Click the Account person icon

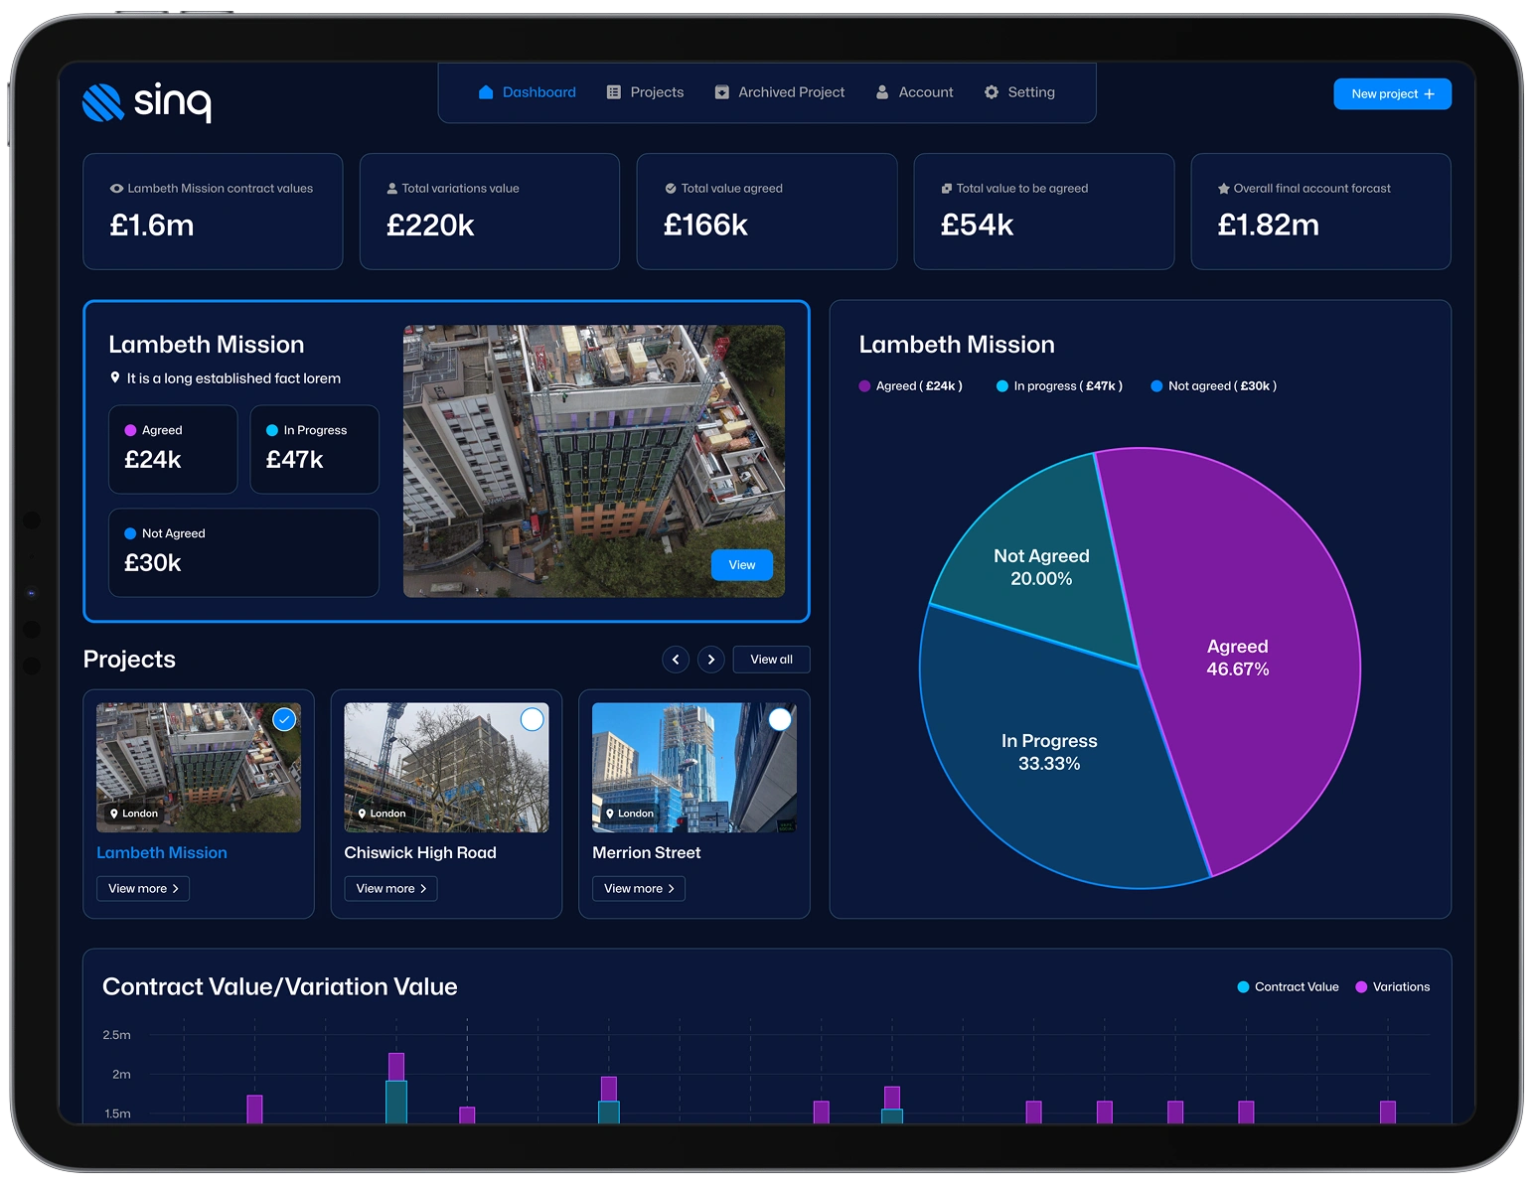tap(882, 92)
